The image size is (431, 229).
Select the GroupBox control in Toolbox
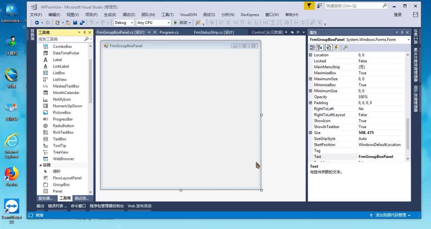[61, 185]
